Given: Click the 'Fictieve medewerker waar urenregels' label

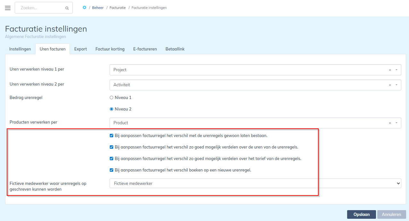Looking at the screenshot, I should [x=48, y=186].
